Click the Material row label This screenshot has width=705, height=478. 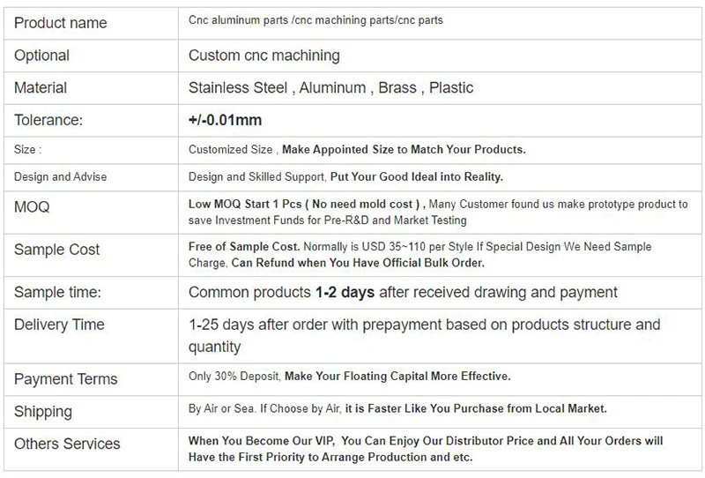[41, 88]
